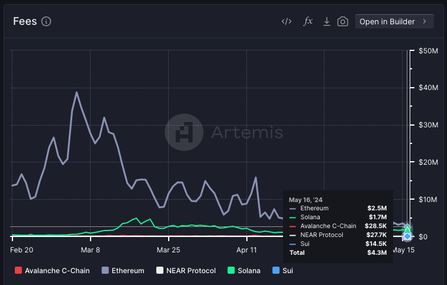Click the $10M y-axis label
Screen dimensions: 447x285
pyautogui.click(x=427, y=200)
